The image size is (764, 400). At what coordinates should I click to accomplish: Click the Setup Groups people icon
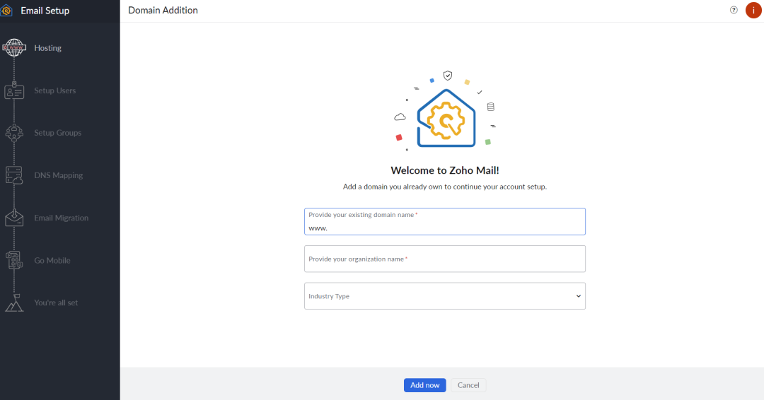click(x=14, y=133)
